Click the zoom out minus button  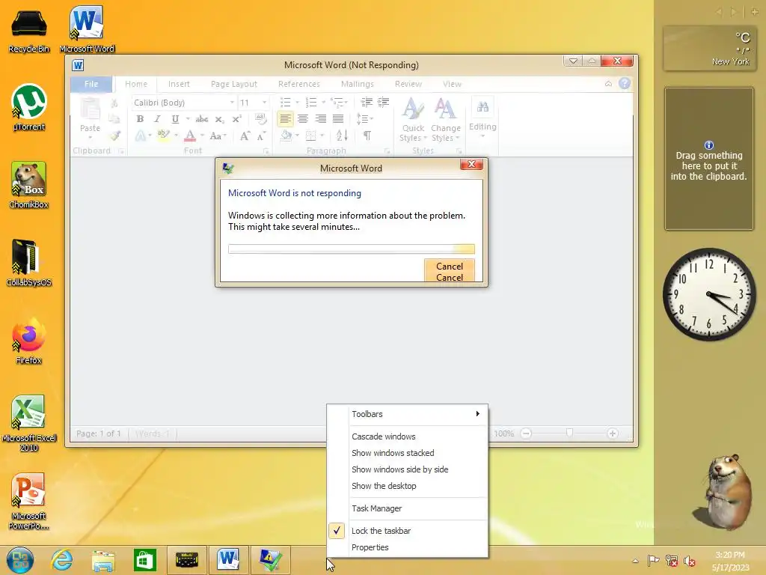[x=526, y=433]
